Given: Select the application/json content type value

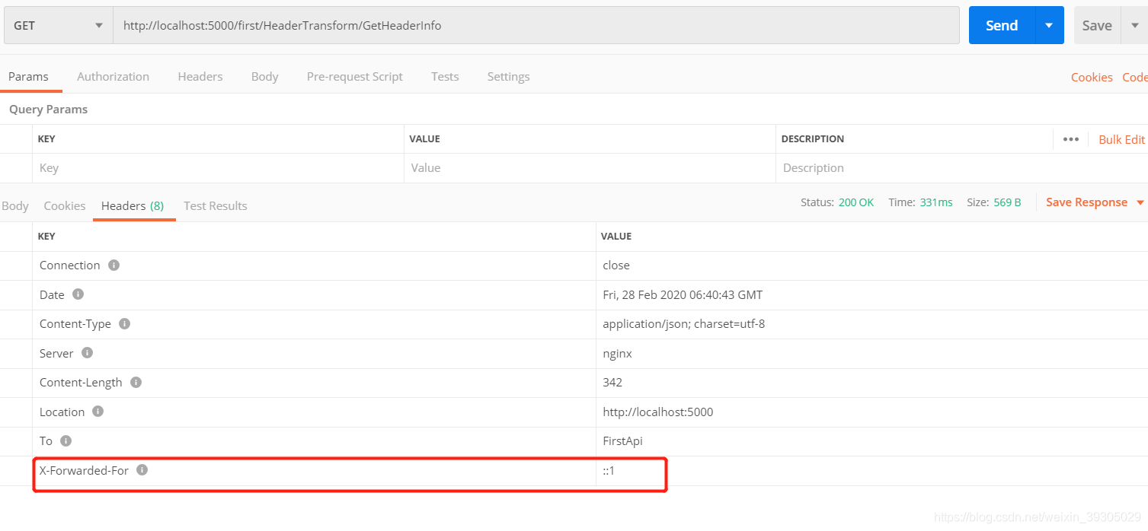Looking at the screenshot, I should point(683,324).
